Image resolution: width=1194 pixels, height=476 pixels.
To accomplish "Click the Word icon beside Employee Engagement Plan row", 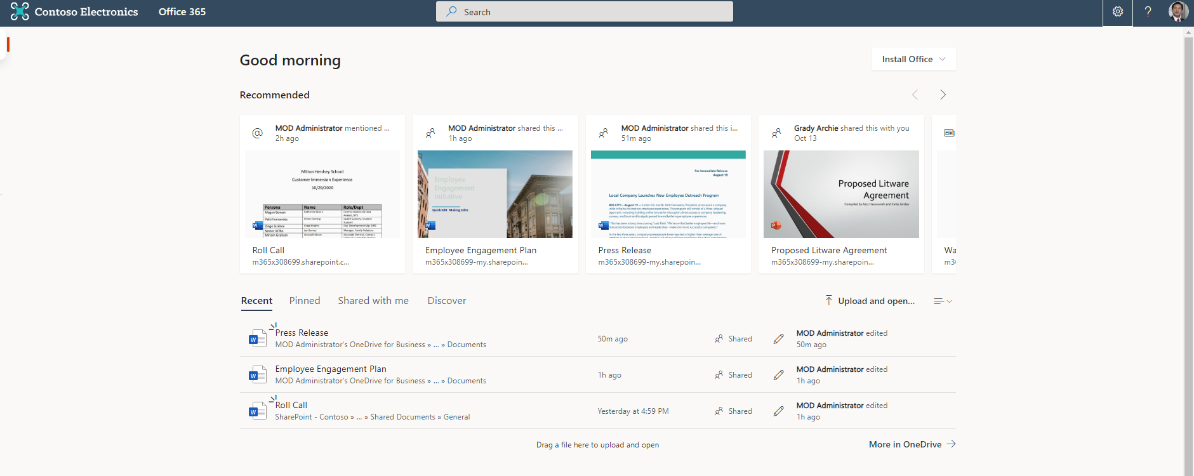I will pos(257,374).
